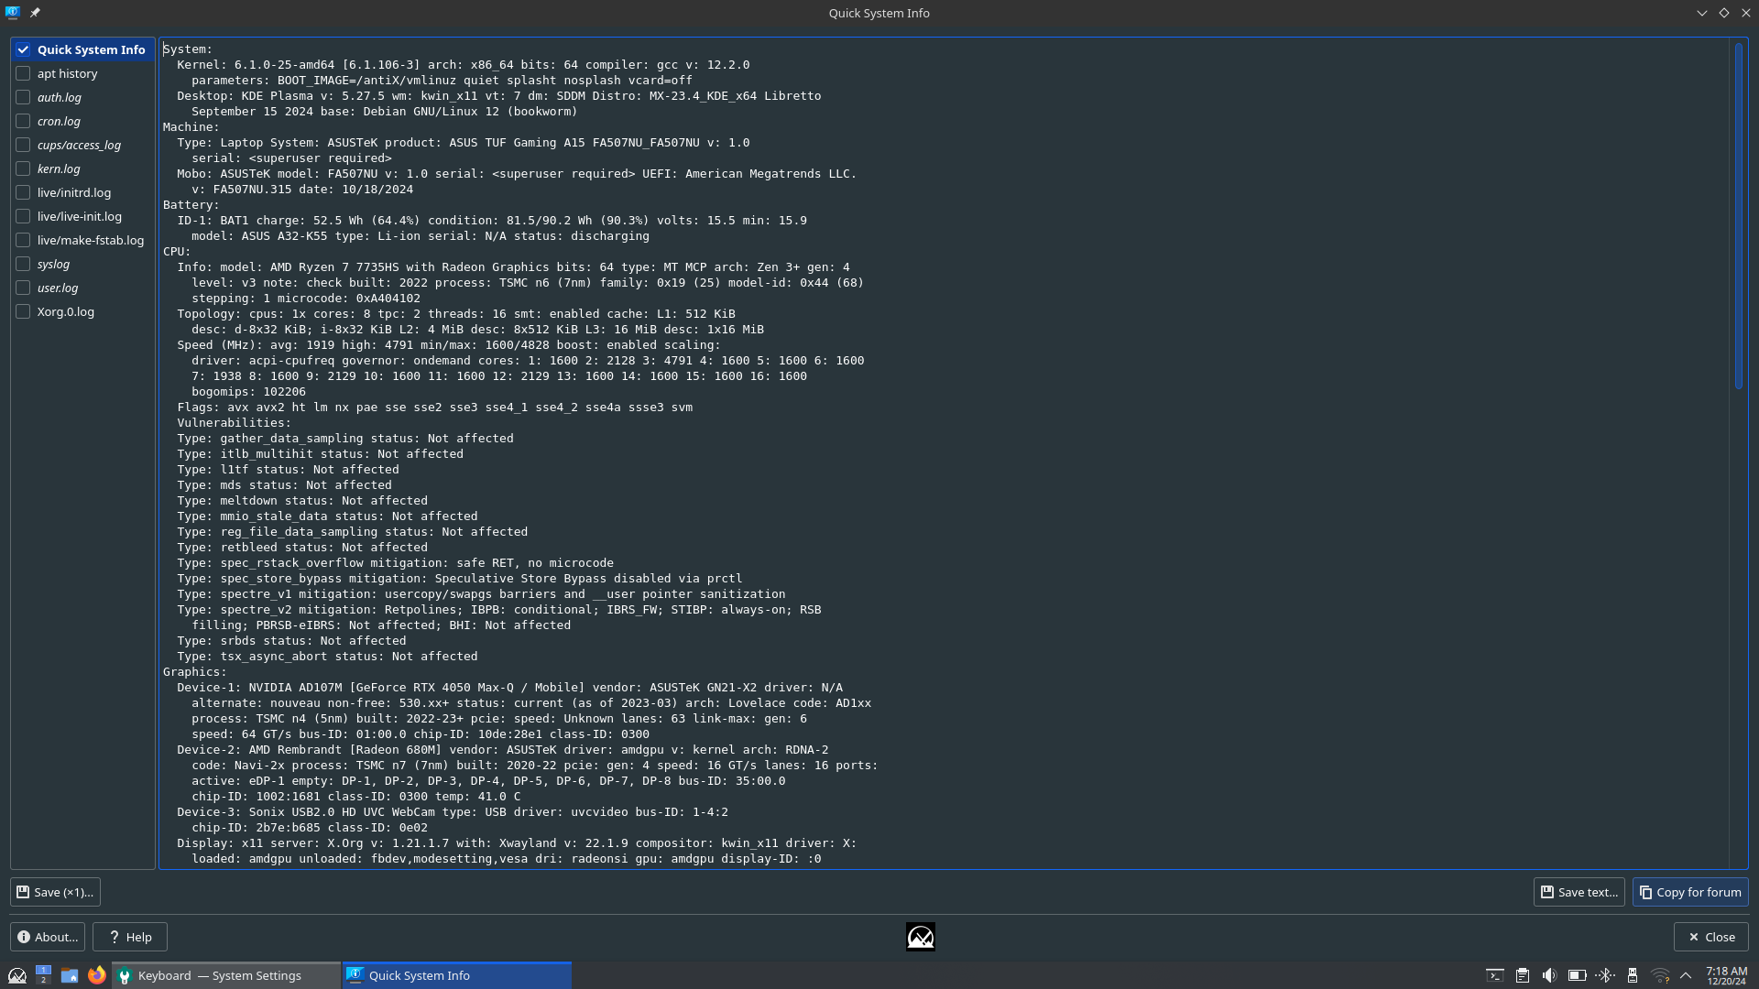The height and width of the screenshot is (989, 1759).
Task: Click the 'Topology: cpus: 1x cores: 8' line
Action: click(456, 314)
